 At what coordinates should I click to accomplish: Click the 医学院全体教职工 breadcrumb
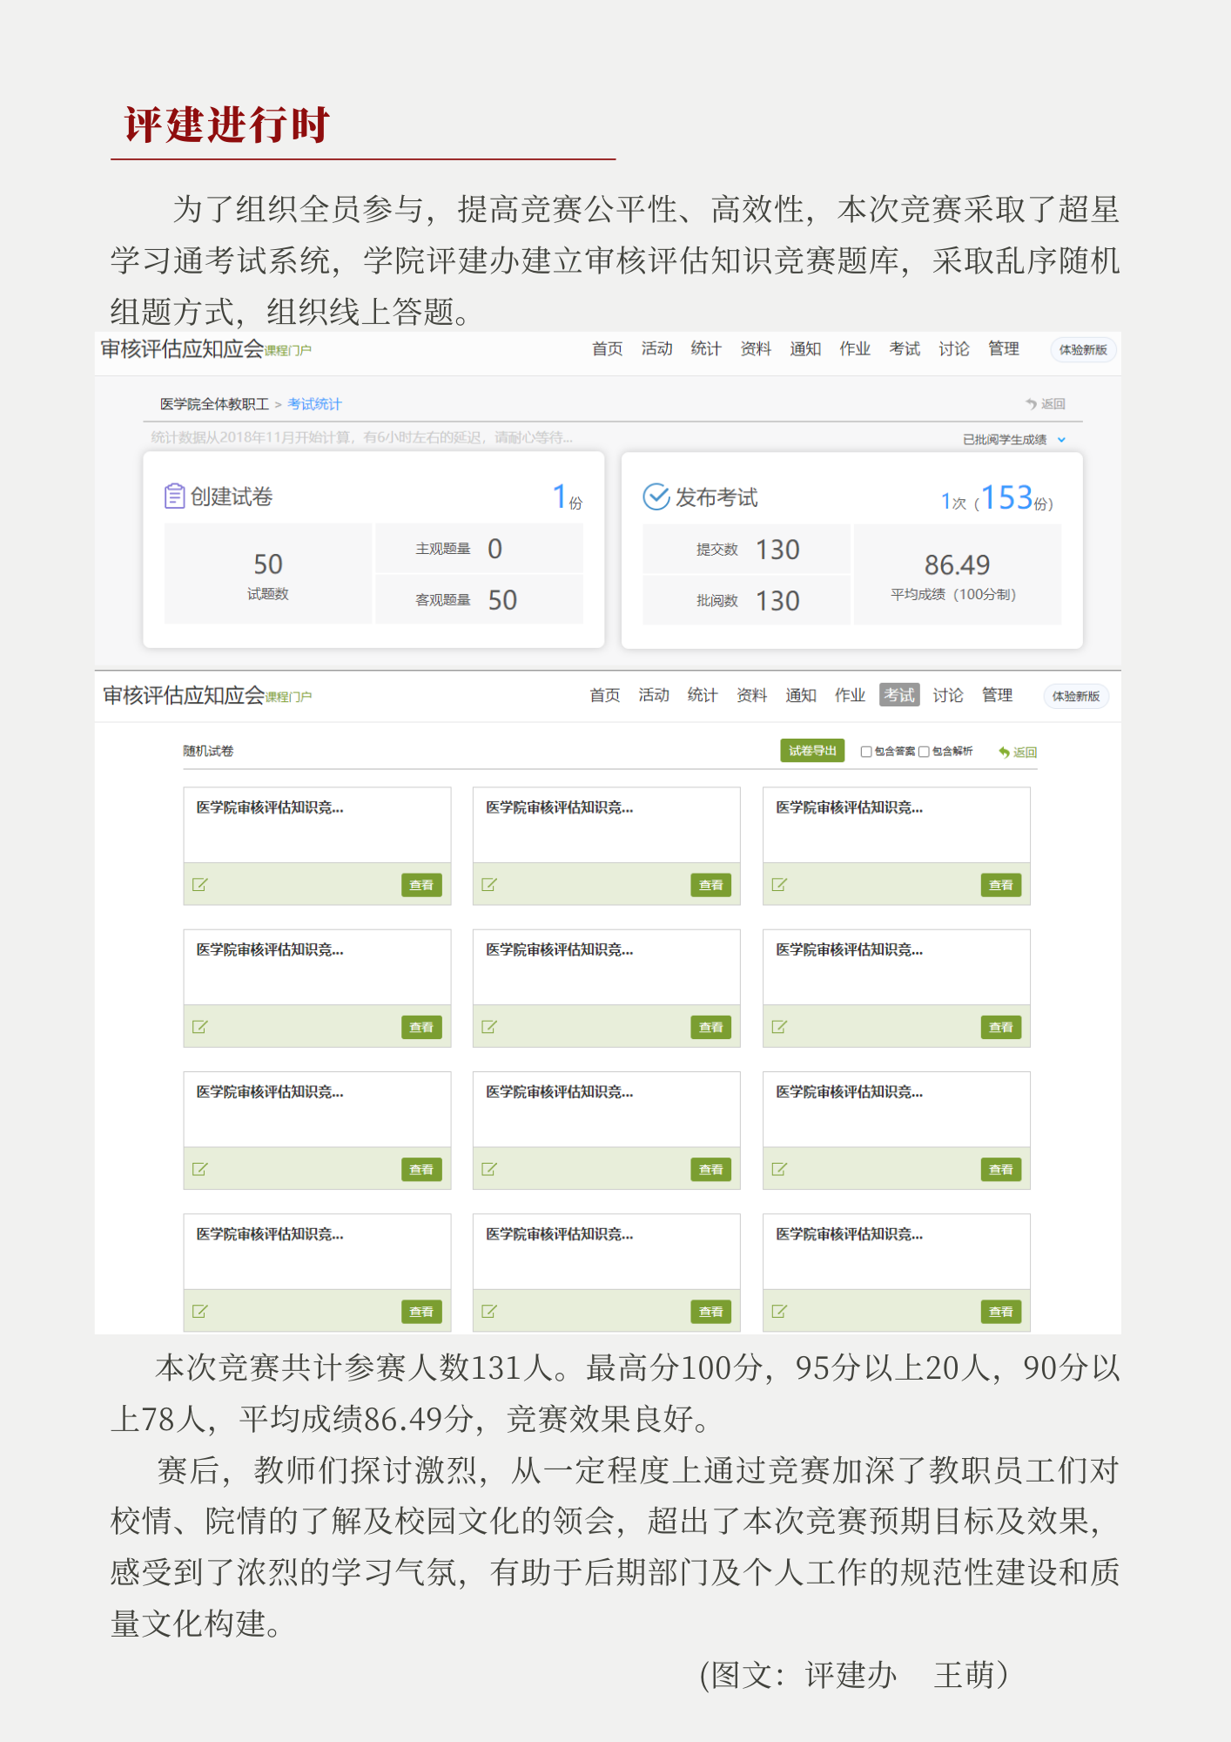[214, 404]
